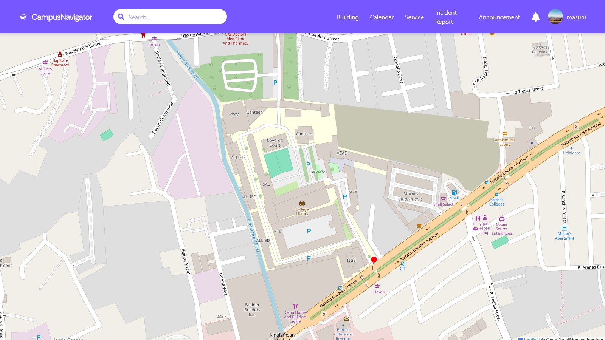
Task: Click the Molon's Apartment bed icon
Action: click(x=565, y=228)
